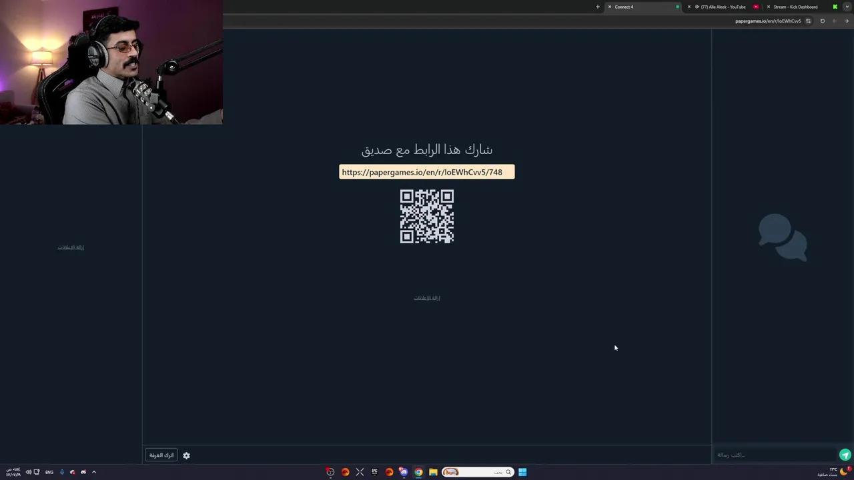Click the taskbar search box
Image resolution: width=854 pixels, height=480 pixels.
478,472
